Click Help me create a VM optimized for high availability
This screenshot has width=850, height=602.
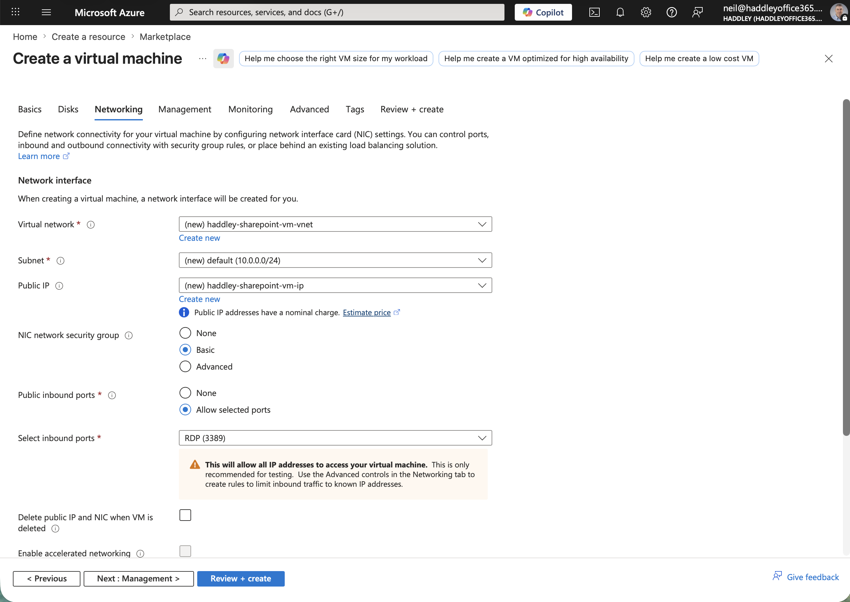(536, 59)
